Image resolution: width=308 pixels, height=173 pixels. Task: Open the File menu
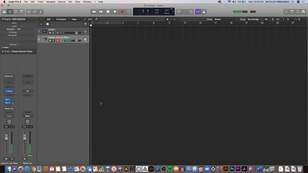(x=26, y=2)
